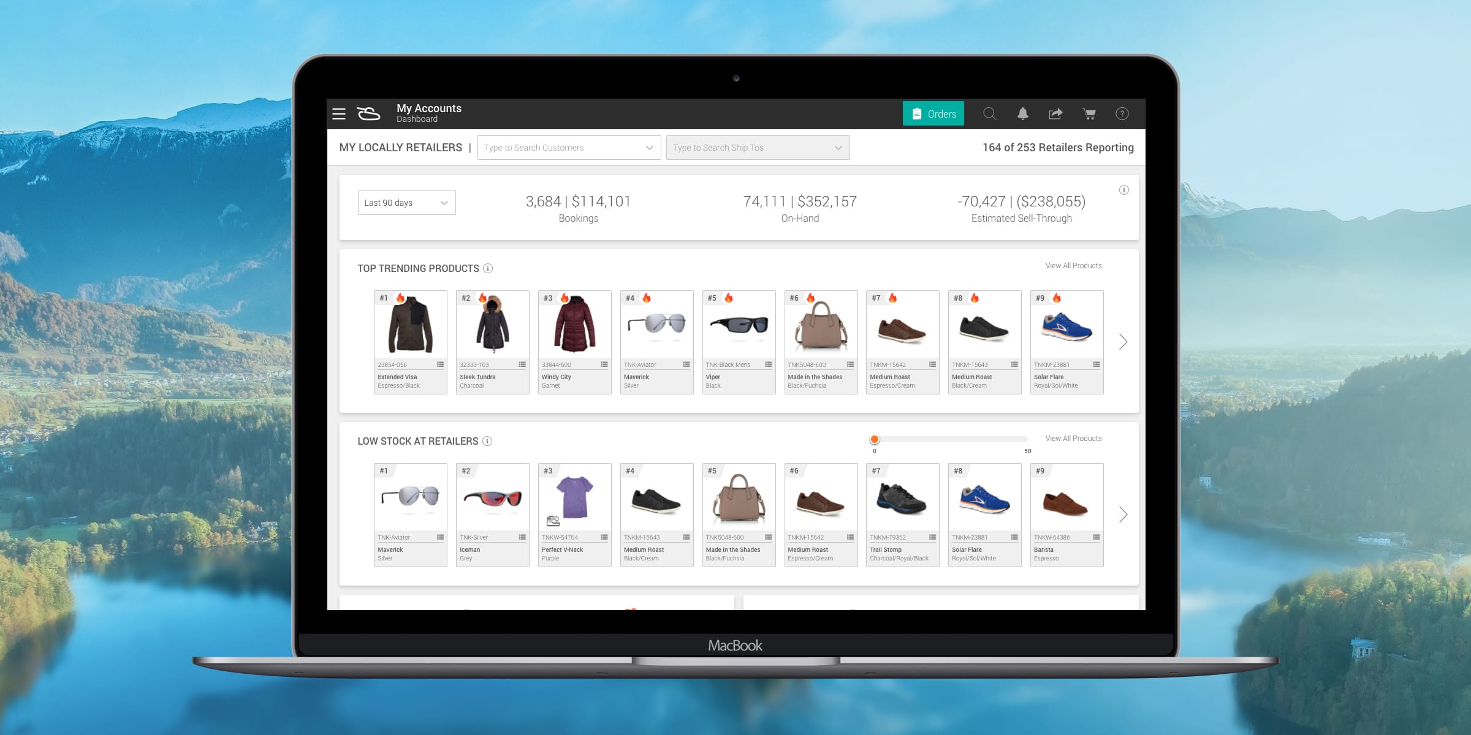1471x735 pixels.
Task: Open list icon on Extended Visa card
Action: pos(440,364)
